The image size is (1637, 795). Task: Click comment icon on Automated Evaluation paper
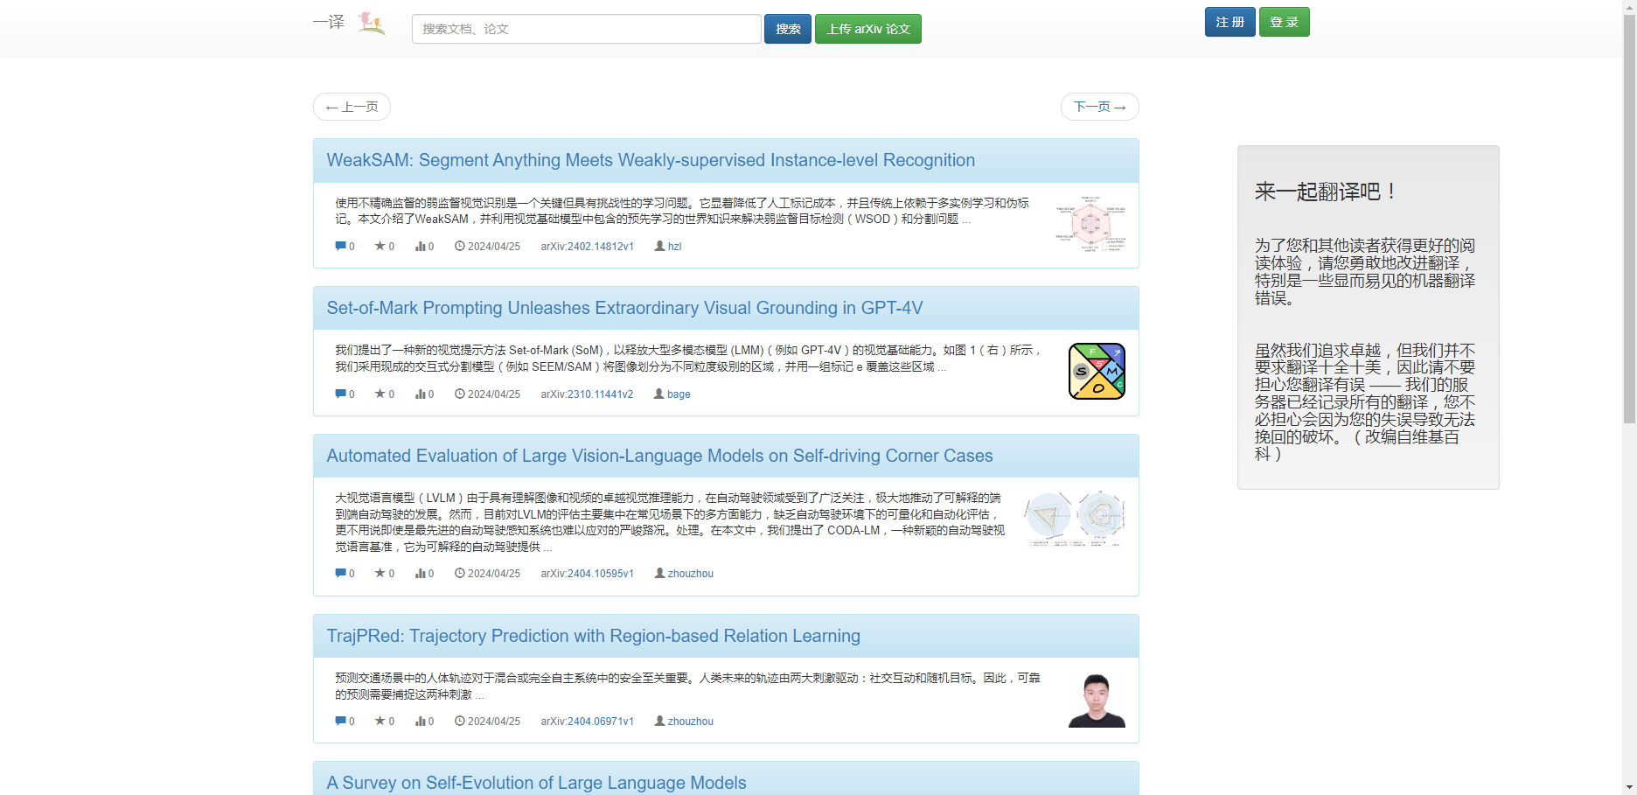coord(340,574)
